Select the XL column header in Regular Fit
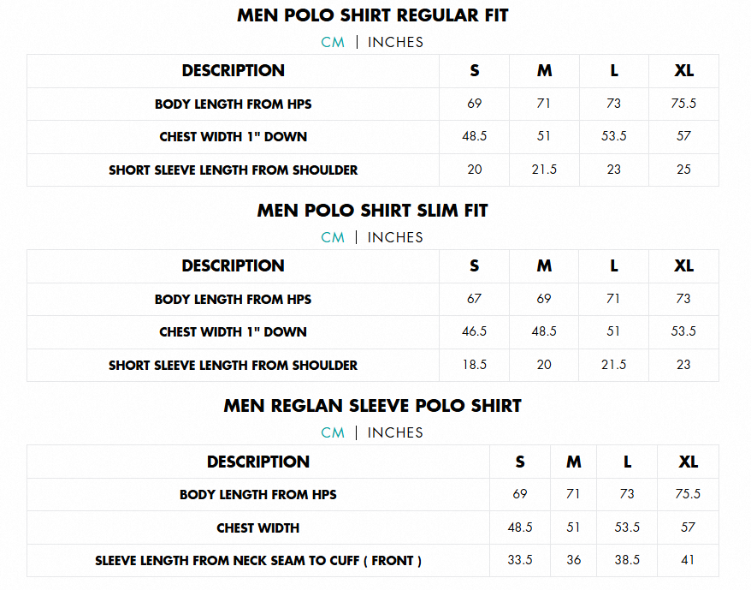This screenshot has width=751, height=590. [683, 71]
